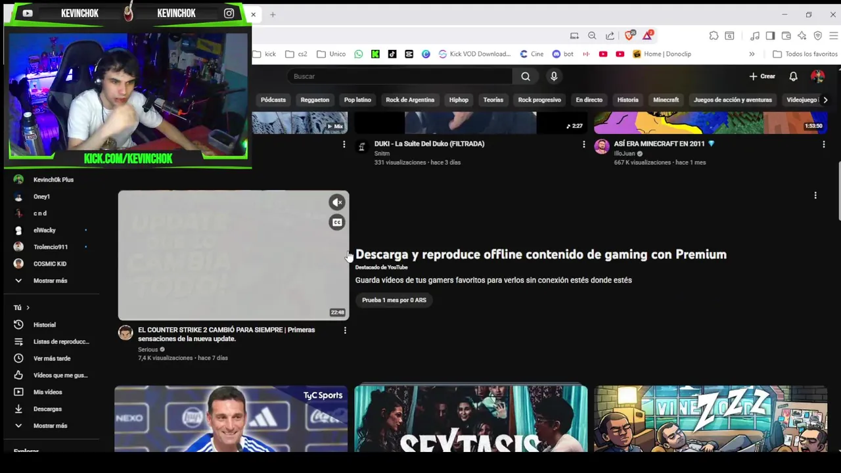Viewport: 841px width, 473px height.
Task: Open the Kick VOD Download bookmark
Action: 474,54
